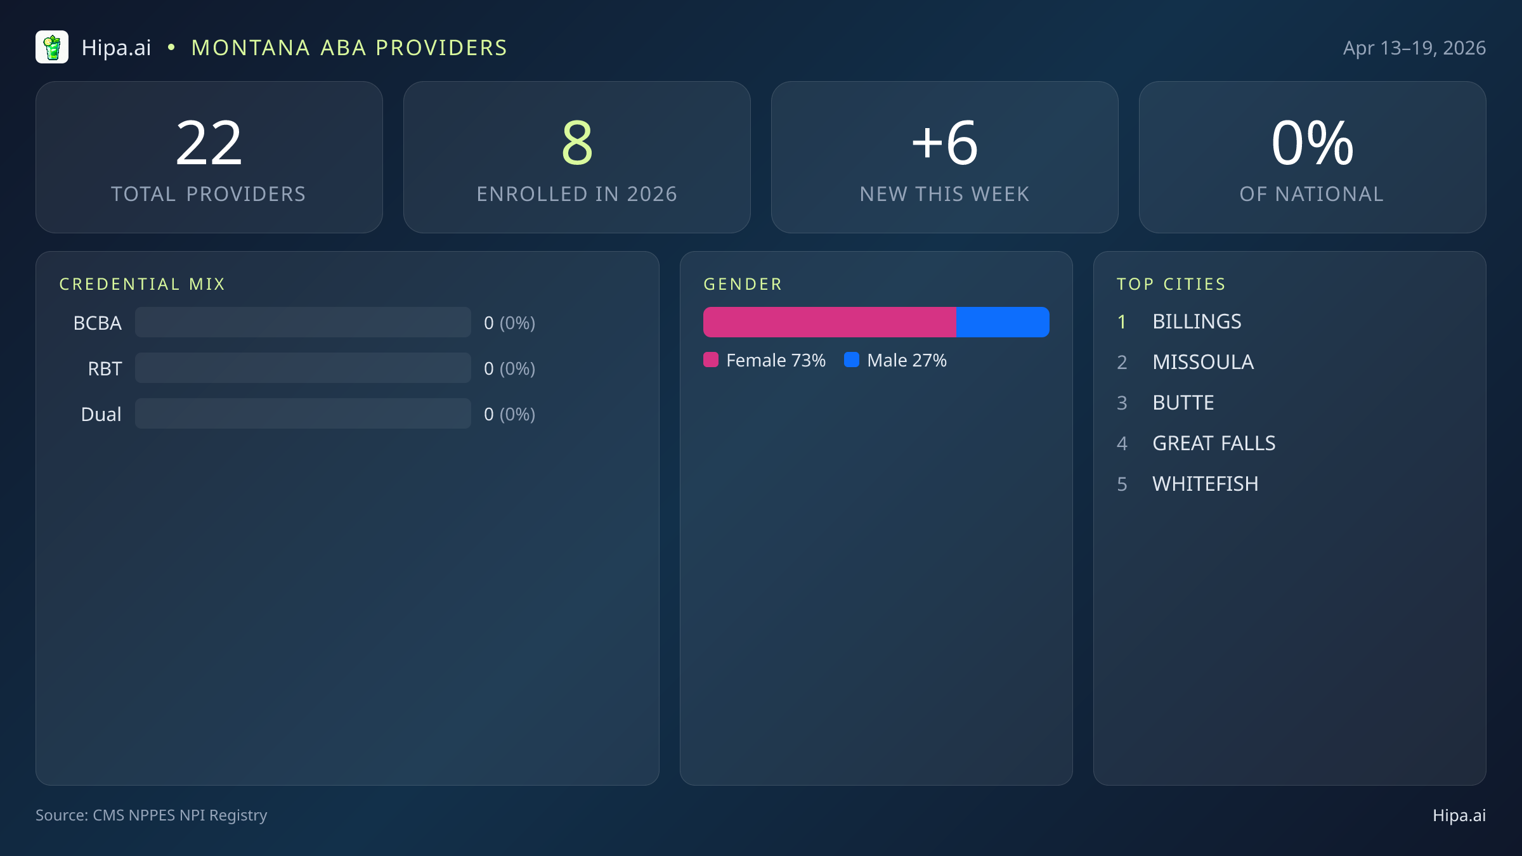Select Missoula from Top Cities
1522x856 pixels.
point(1202,362)
